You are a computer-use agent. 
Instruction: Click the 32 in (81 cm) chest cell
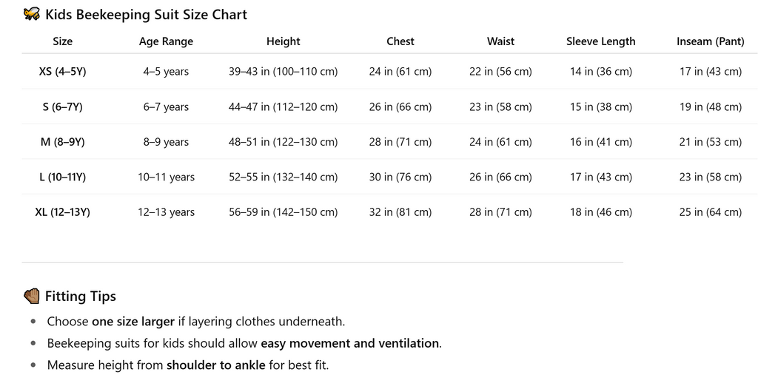coord(400,212)
